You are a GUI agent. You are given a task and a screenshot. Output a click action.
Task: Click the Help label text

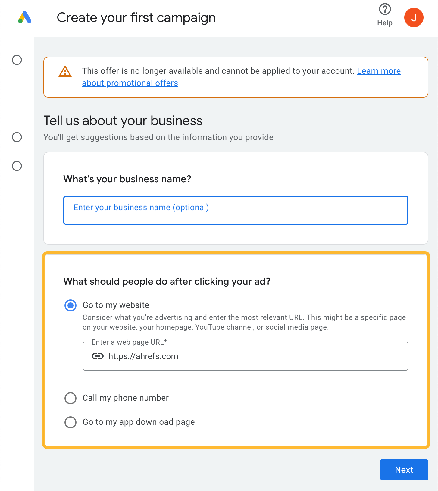385,23
